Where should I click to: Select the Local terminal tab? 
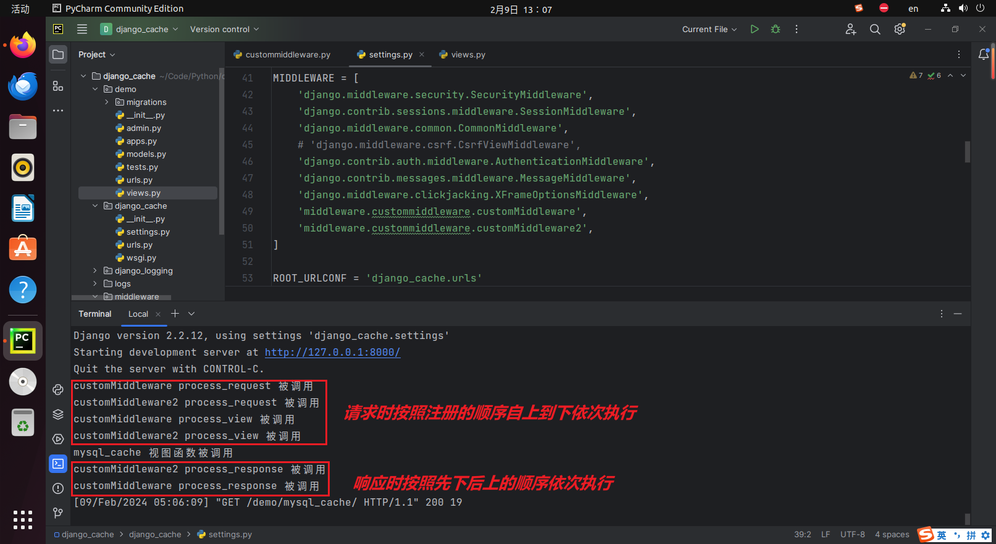(x=138, y=314)
